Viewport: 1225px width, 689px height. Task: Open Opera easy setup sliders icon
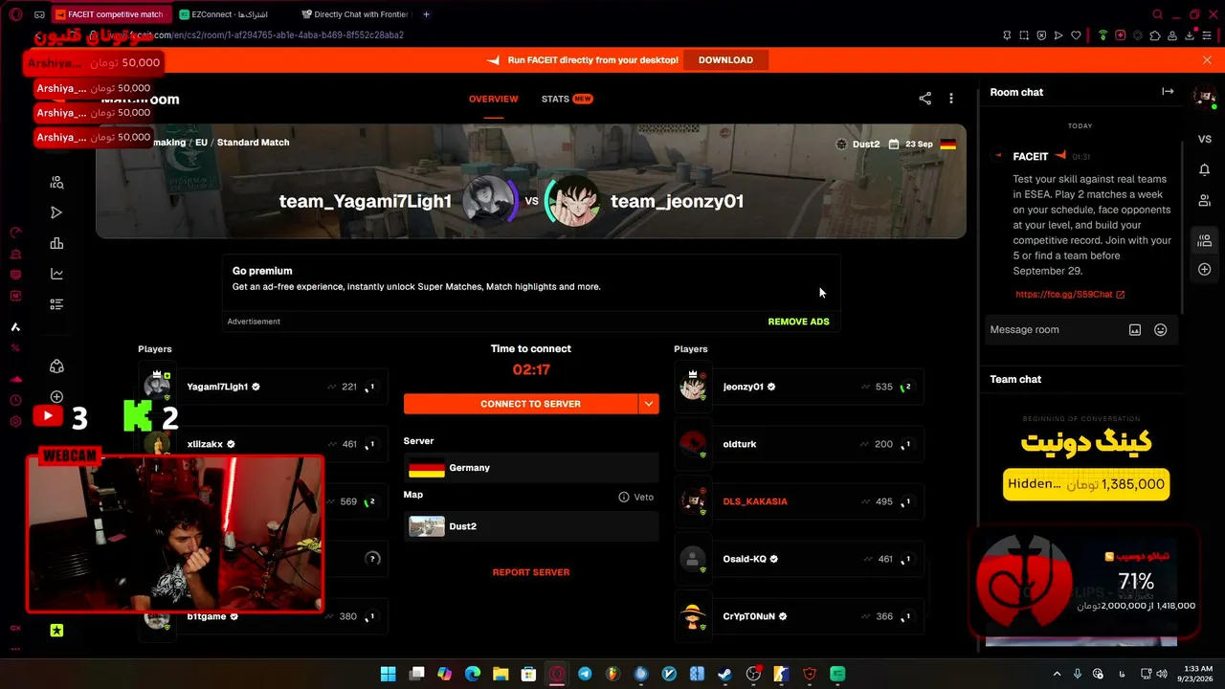coord(1208,35)
